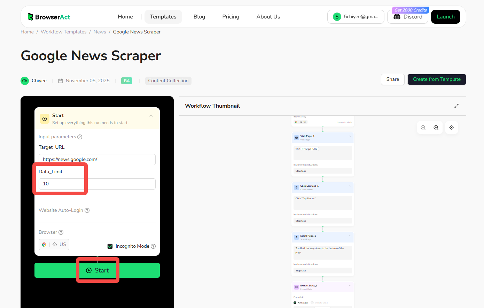The width and height of the screenshot is (484, 308).
Task: Collapse the Visit Page_1 node
Action: coord(350,136)
